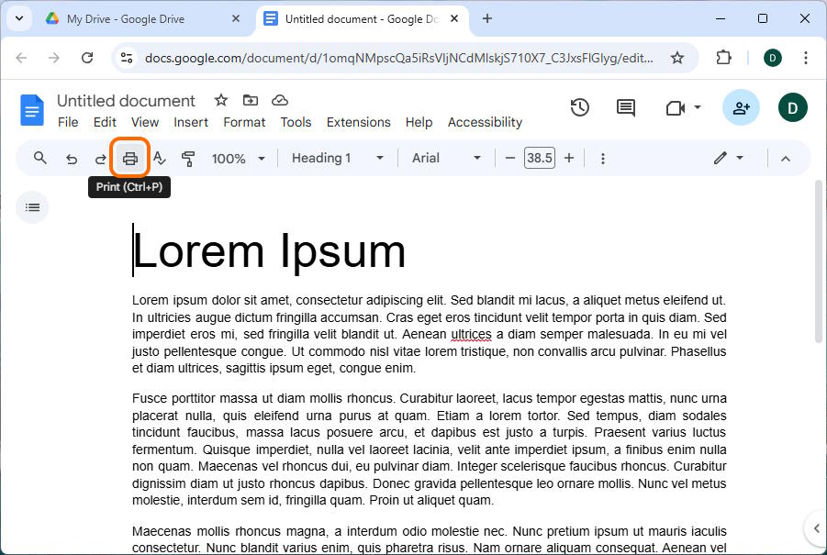The width and height of the screenshot is (827, 555).
Task: Click the paragraph starting Maecenas mollis
Action: click(x=430, y=539)
